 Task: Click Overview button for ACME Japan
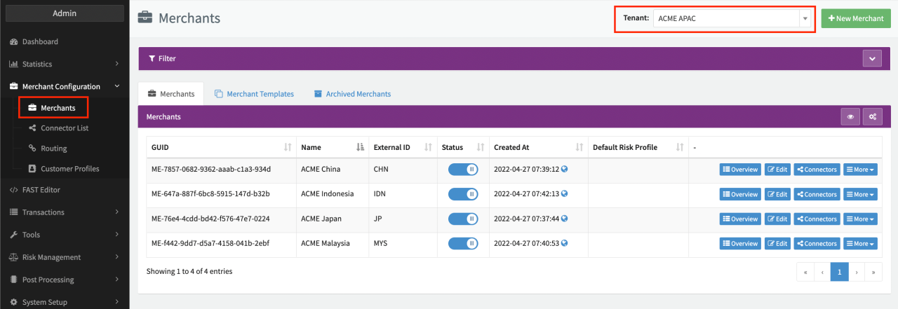point(739,219)
